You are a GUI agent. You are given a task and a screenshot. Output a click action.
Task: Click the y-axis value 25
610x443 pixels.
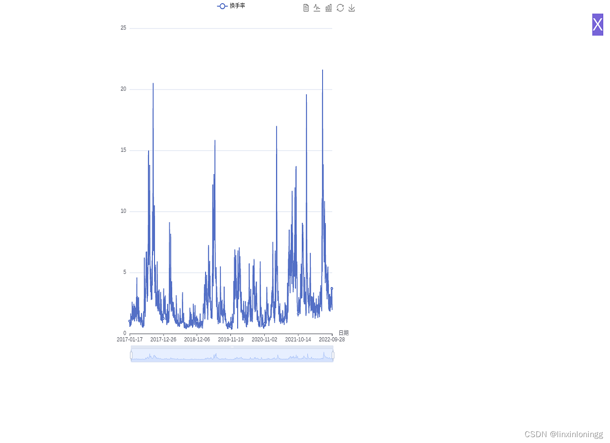[123, 28]
